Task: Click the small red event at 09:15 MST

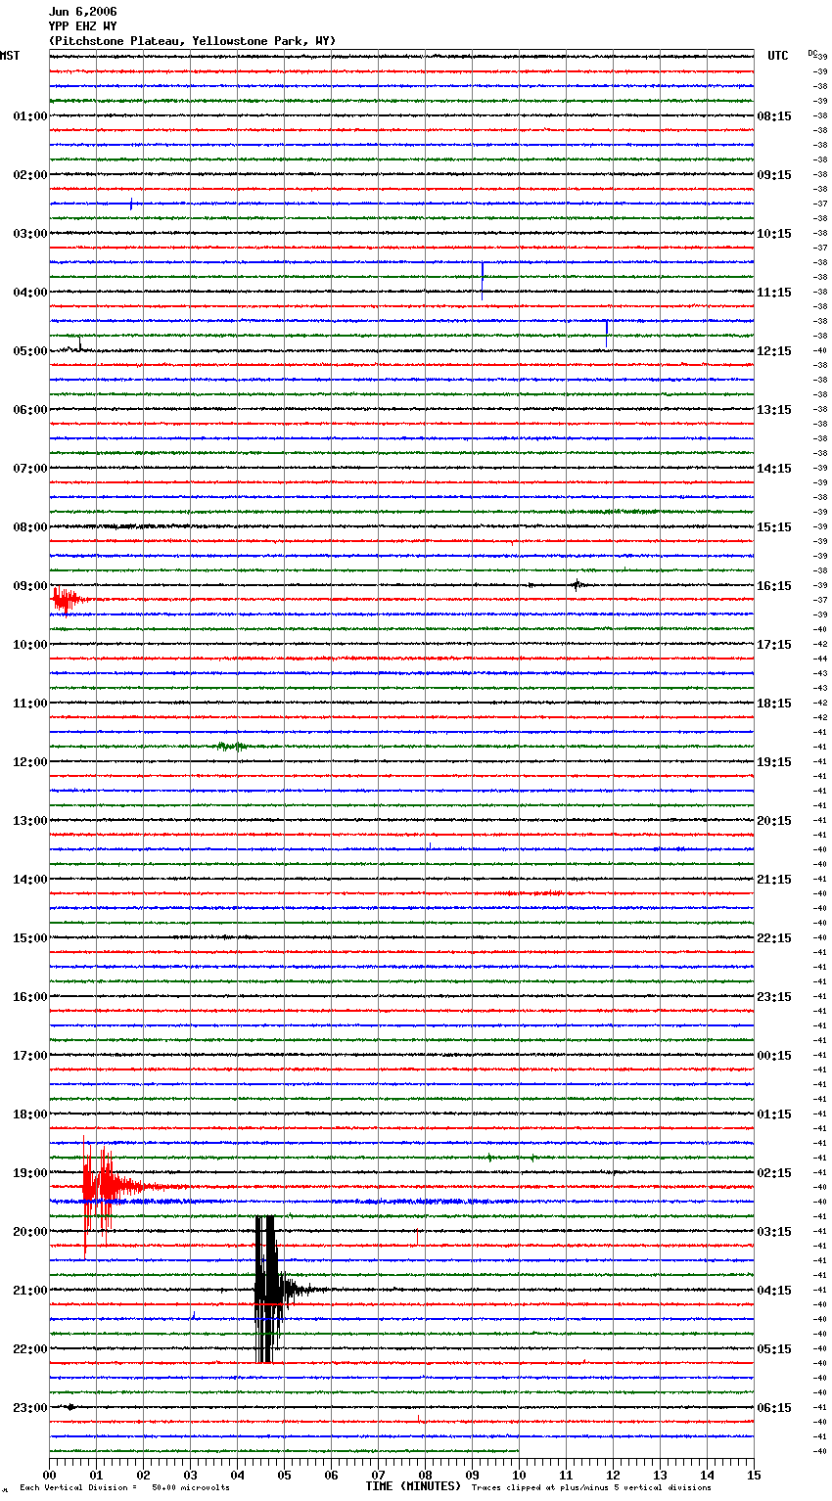Action: [65, 599]
